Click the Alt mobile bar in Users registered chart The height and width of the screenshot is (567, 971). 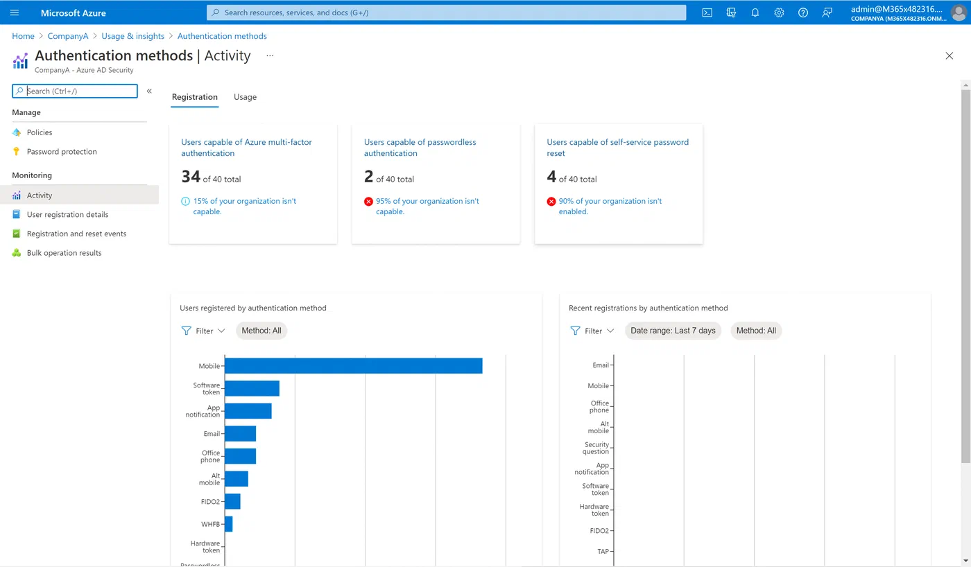coord(237,479)
